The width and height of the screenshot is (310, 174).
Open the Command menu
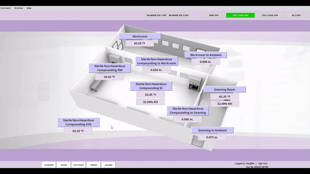[5, 8]
